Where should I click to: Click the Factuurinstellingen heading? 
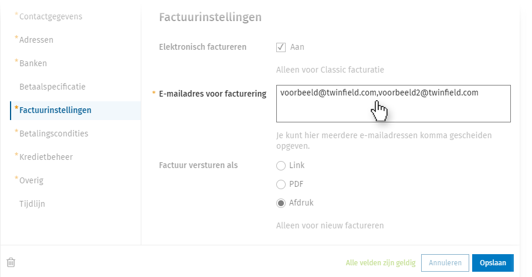coord(210,18)
